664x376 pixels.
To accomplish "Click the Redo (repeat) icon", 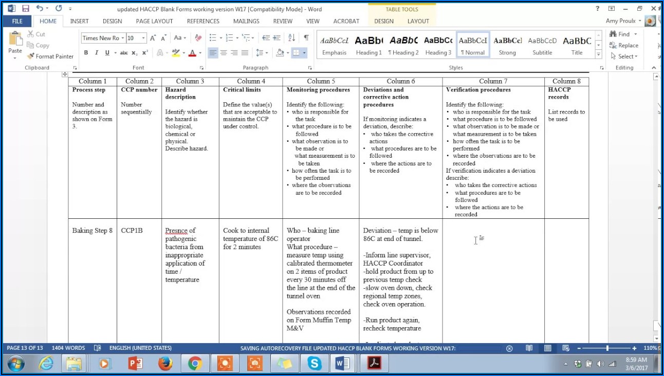I will [x=59, y=9].
